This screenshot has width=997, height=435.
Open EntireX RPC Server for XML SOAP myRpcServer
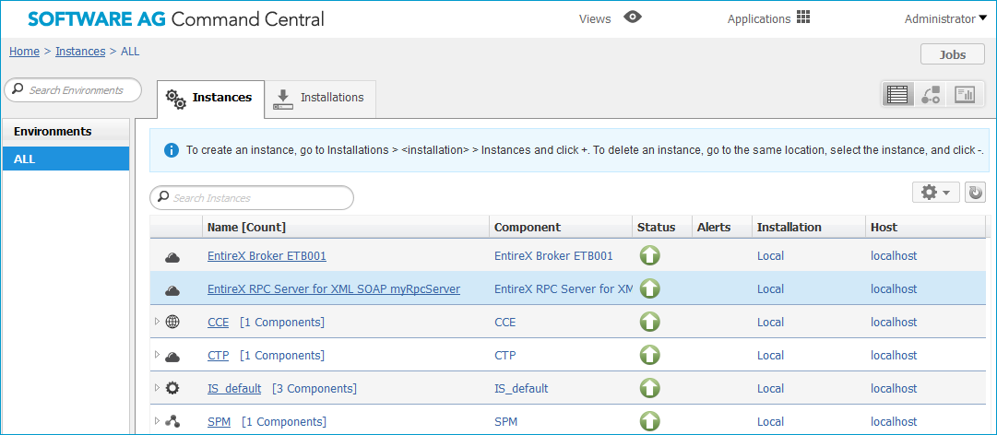(x=334, y=289)
